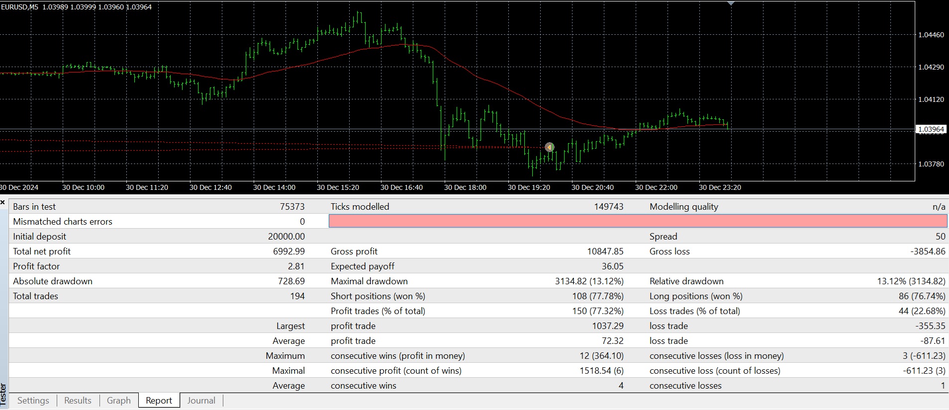Select the Report tab
Image resolution: width=949 pixels, height=410 pixels.
159,401
